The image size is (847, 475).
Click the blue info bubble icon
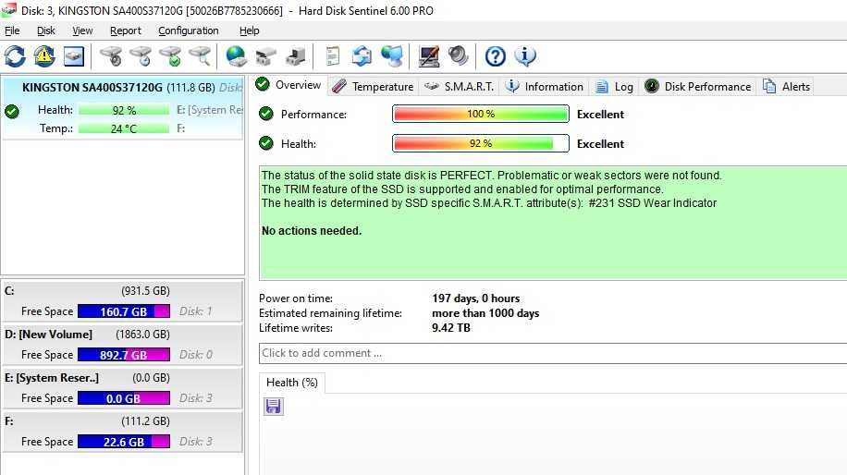pyautogui.click(x=525, y=56)
